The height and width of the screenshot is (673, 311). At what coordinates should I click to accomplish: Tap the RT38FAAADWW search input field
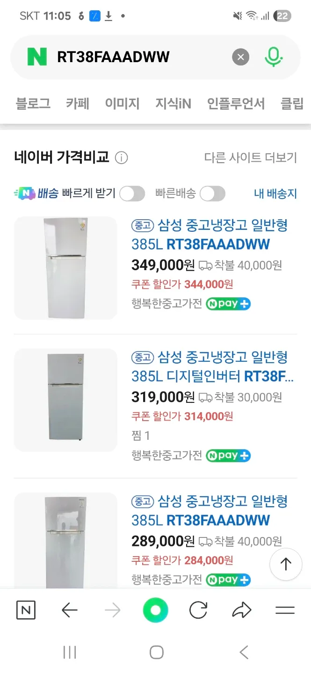tap(140, 57)
